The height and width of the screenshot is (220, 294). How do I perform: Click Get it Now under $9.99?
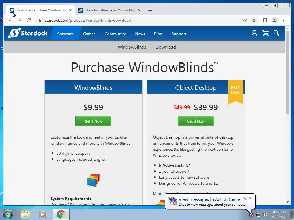[x=93, y=121]
